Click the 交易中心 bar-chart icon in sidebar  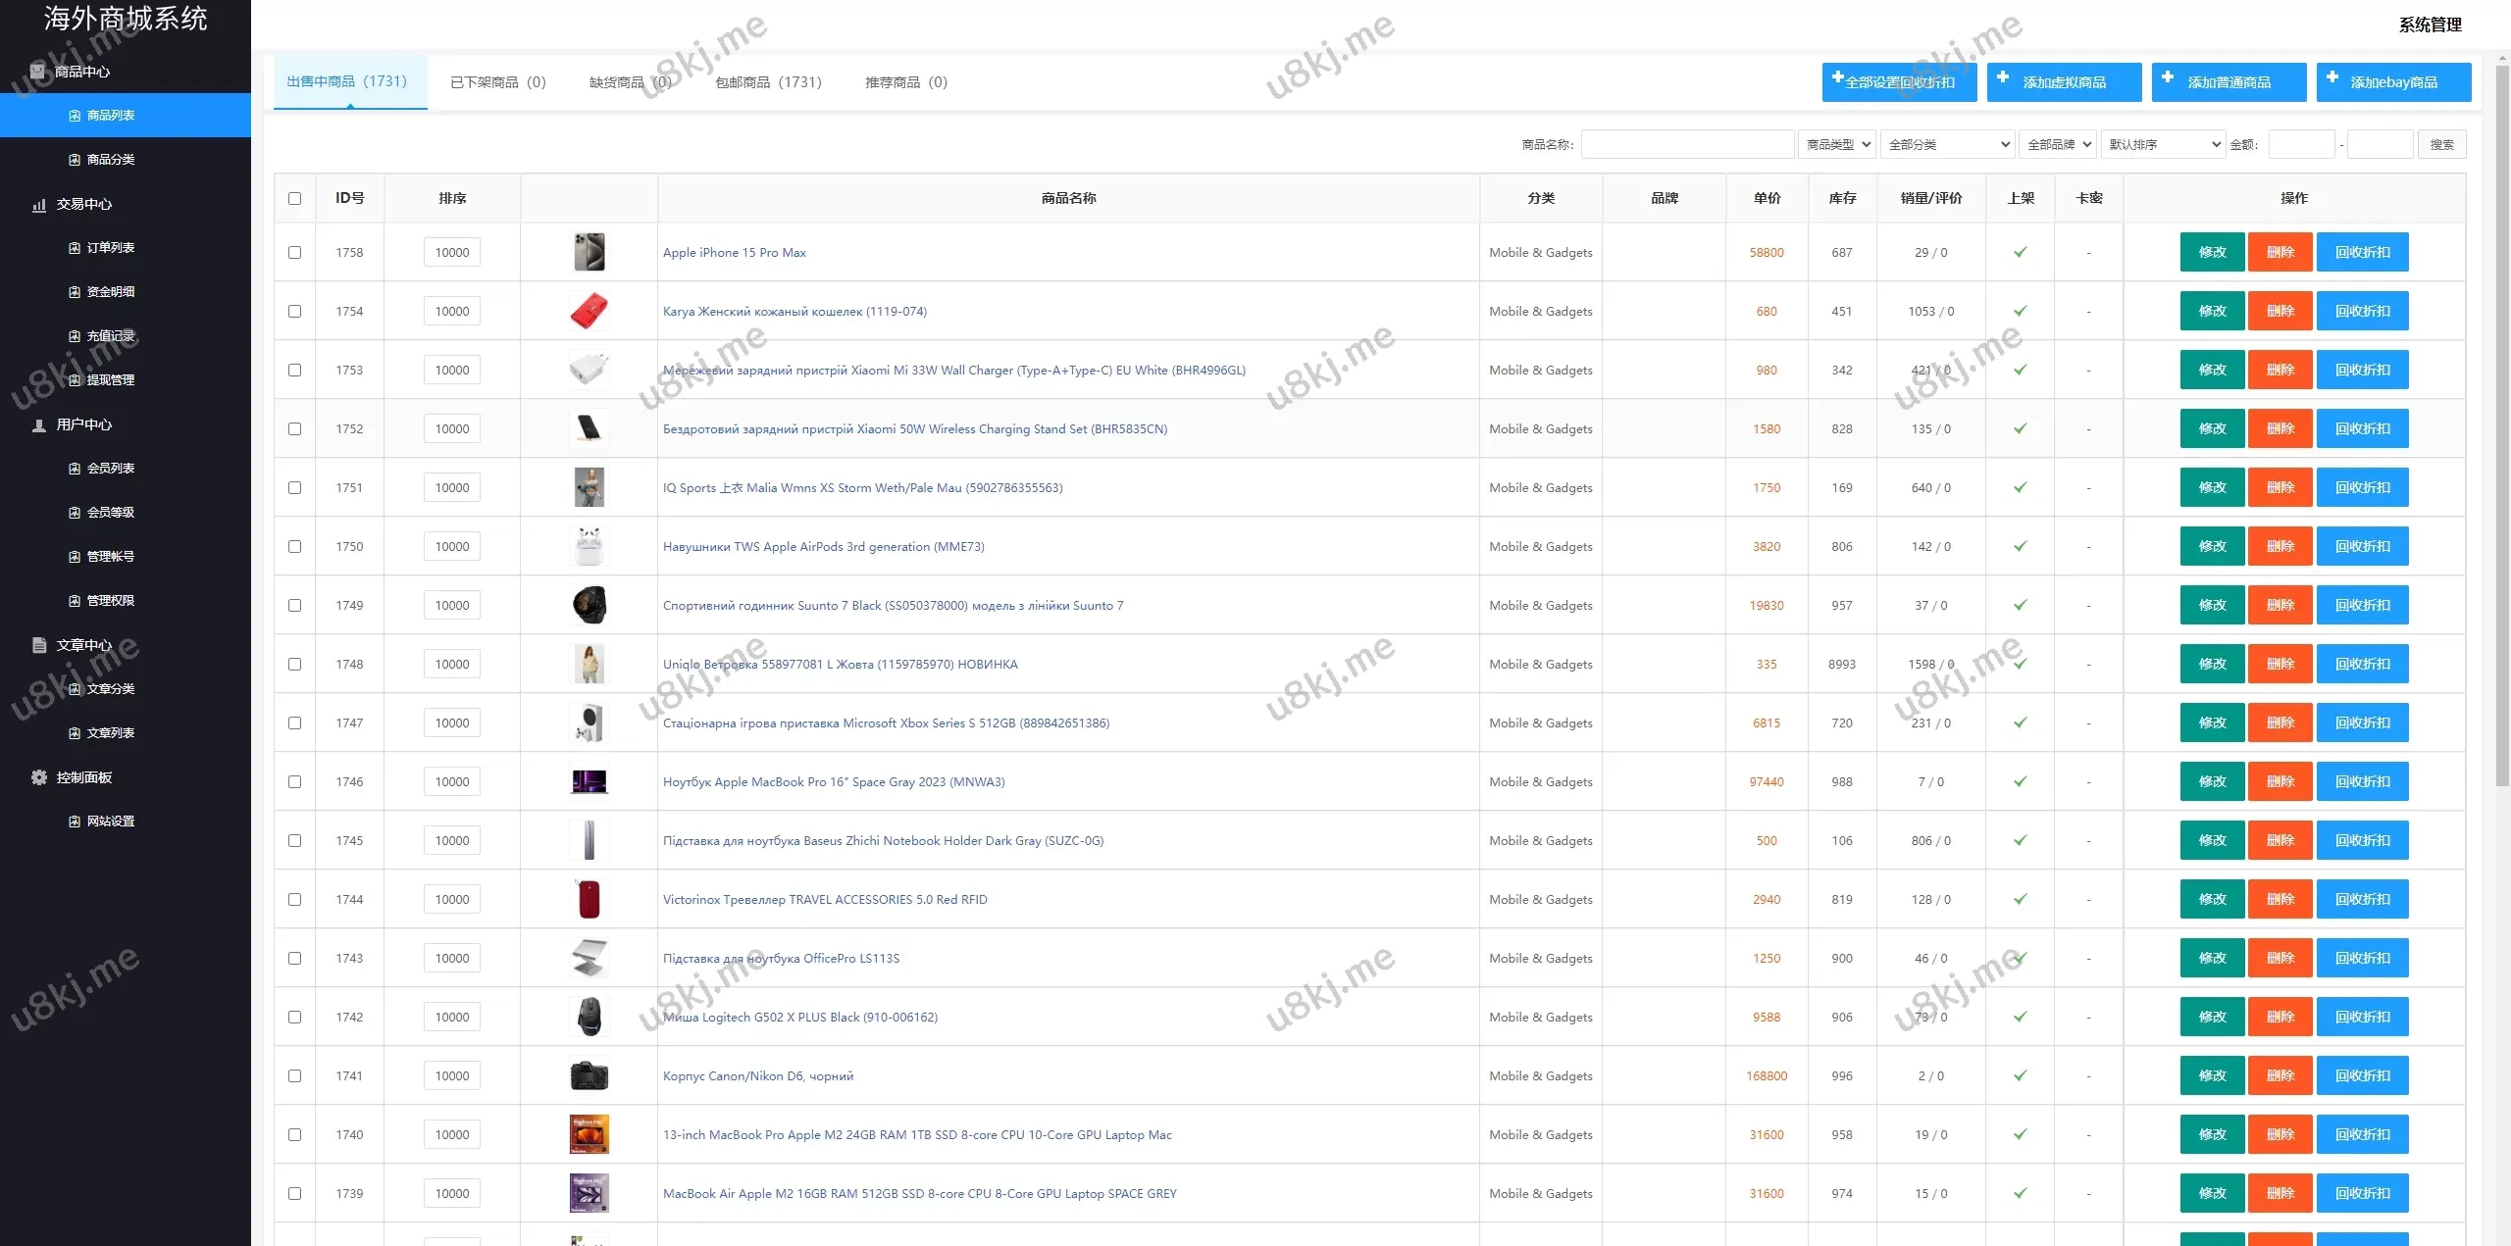tap(39, 205)
